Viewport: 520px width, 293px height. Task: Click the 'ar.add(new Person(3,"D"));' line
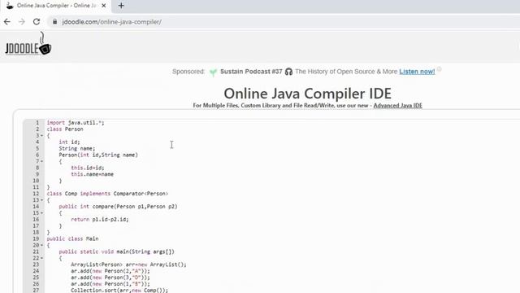(x=110, y=278)
